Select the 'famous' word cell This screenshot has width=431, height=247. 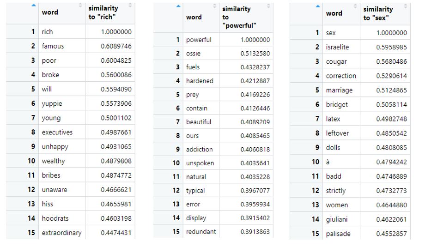pyautogui.click(x=53, y=46)
